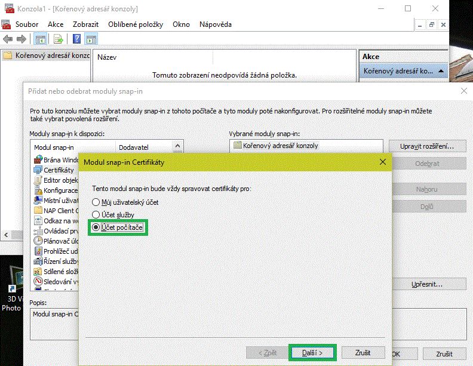Click the Další button

click(312, 353)
